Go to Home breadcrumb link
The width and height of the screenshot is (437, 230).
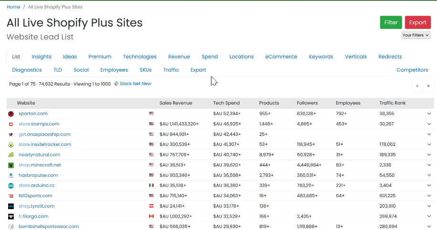(13, 7)
